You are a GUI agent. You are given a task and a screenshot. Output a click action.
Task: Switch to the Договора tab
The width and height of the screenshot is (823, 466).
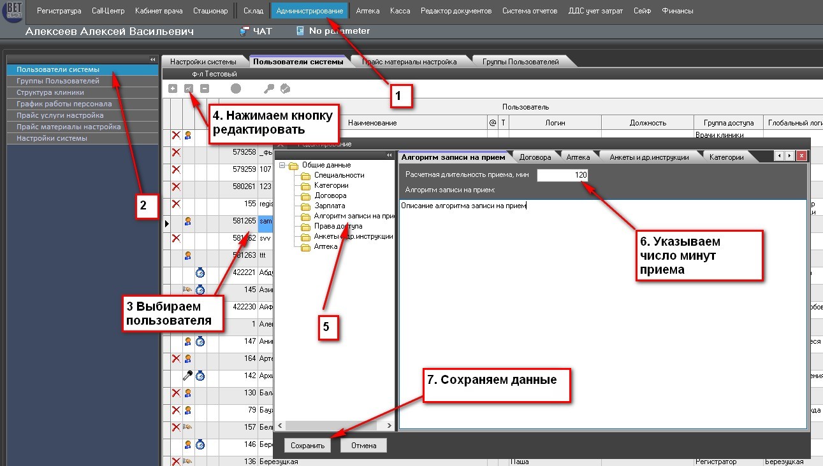(535, 157)
